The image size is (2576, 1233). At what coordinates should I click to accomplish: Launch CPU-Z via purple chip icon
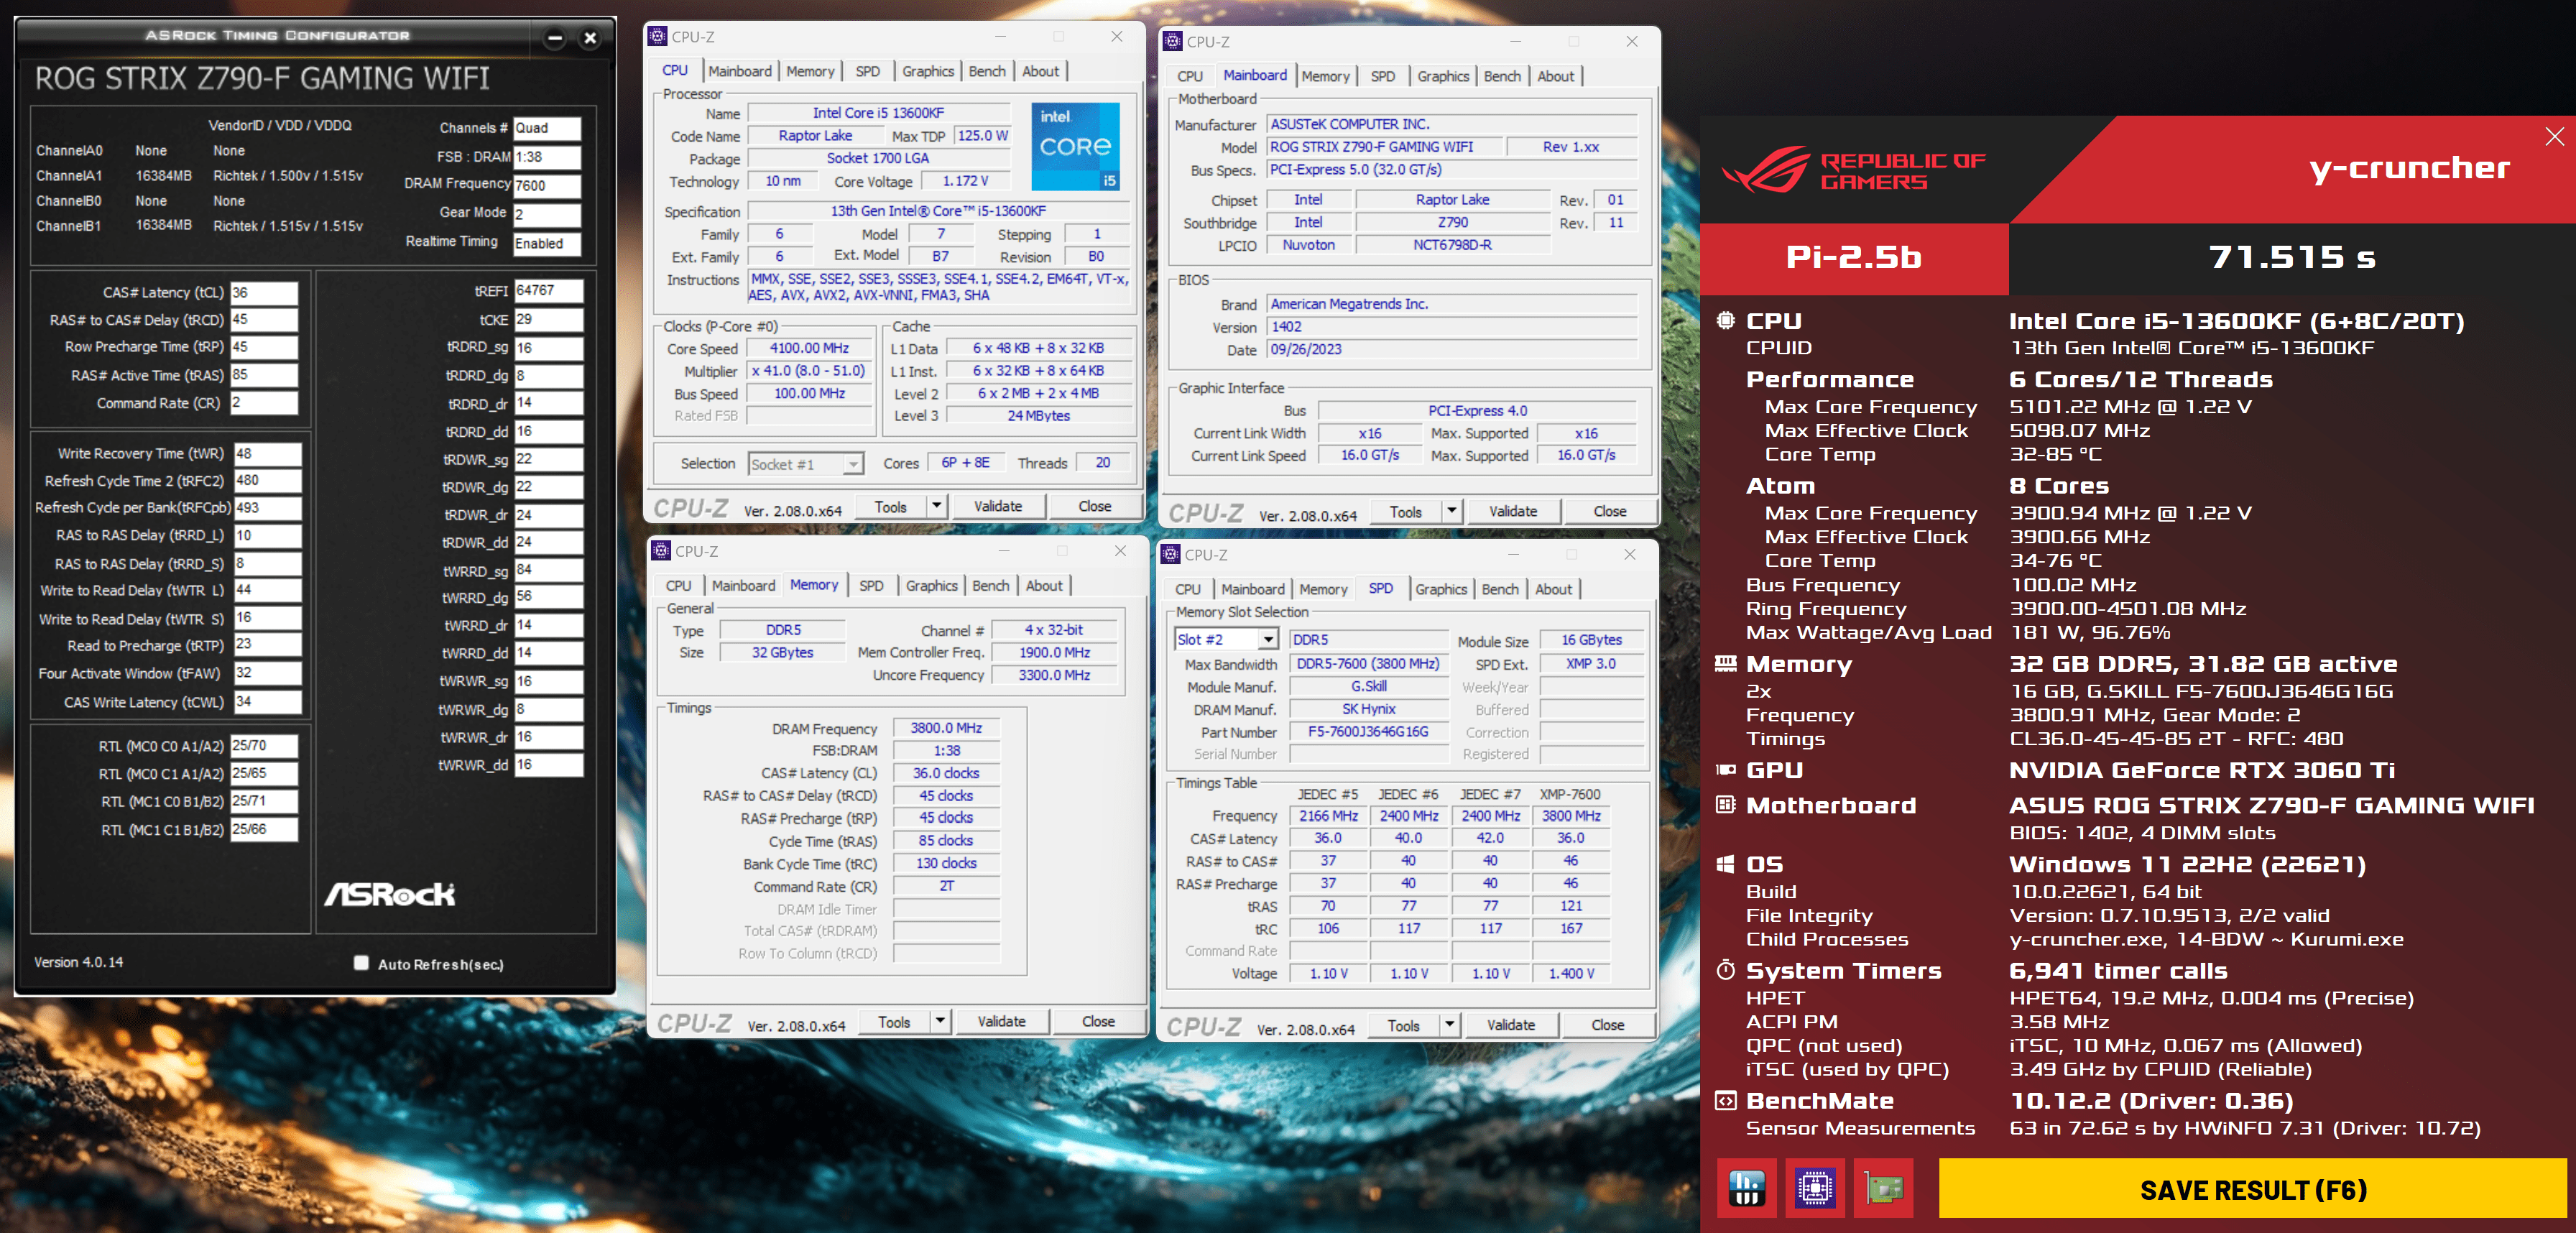pyautogui.click(x=1814, y=1188)
